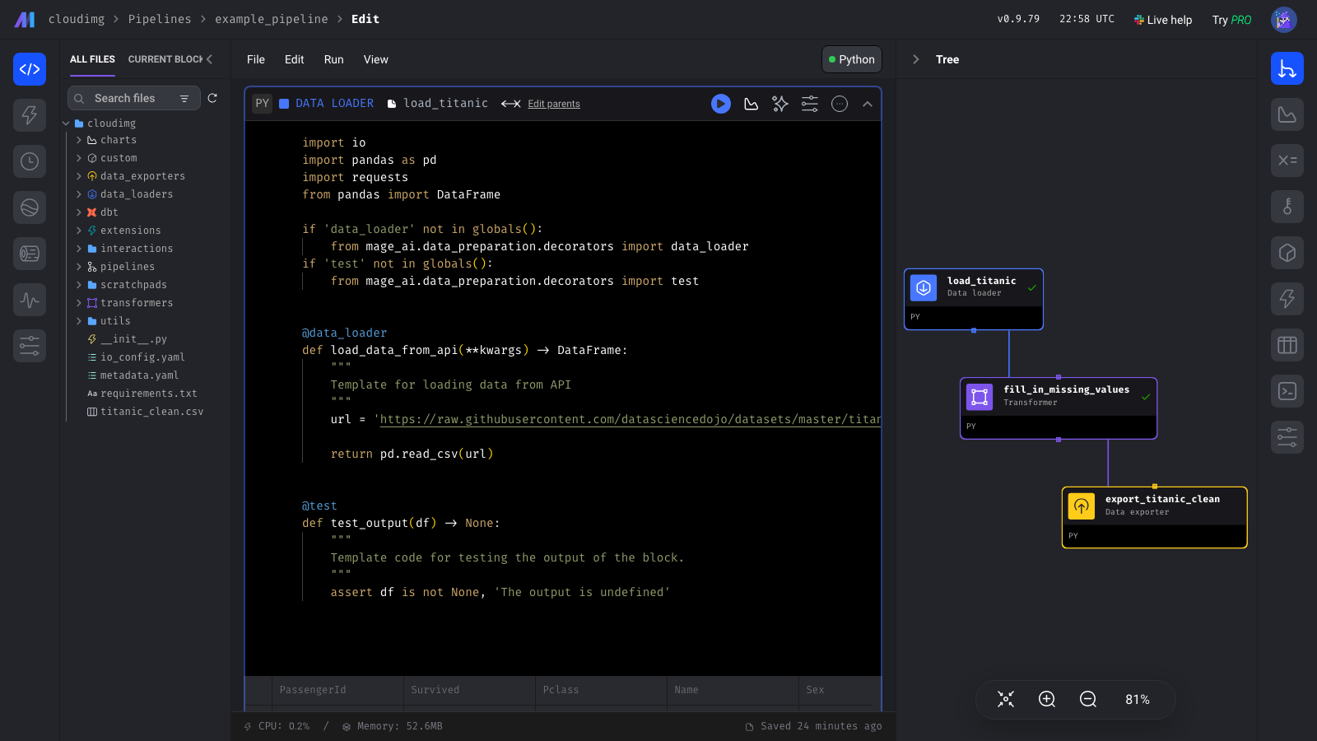The width and height of the screenshot is (1317, 741).
Task: Expand the custom folder
Action: pos(79,158)
